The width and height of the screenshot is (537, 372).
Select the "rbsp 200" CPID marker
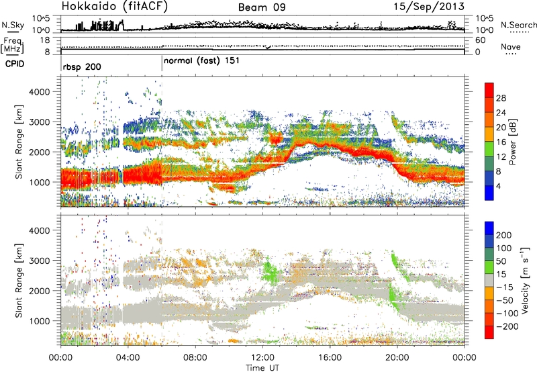point(82,66)
